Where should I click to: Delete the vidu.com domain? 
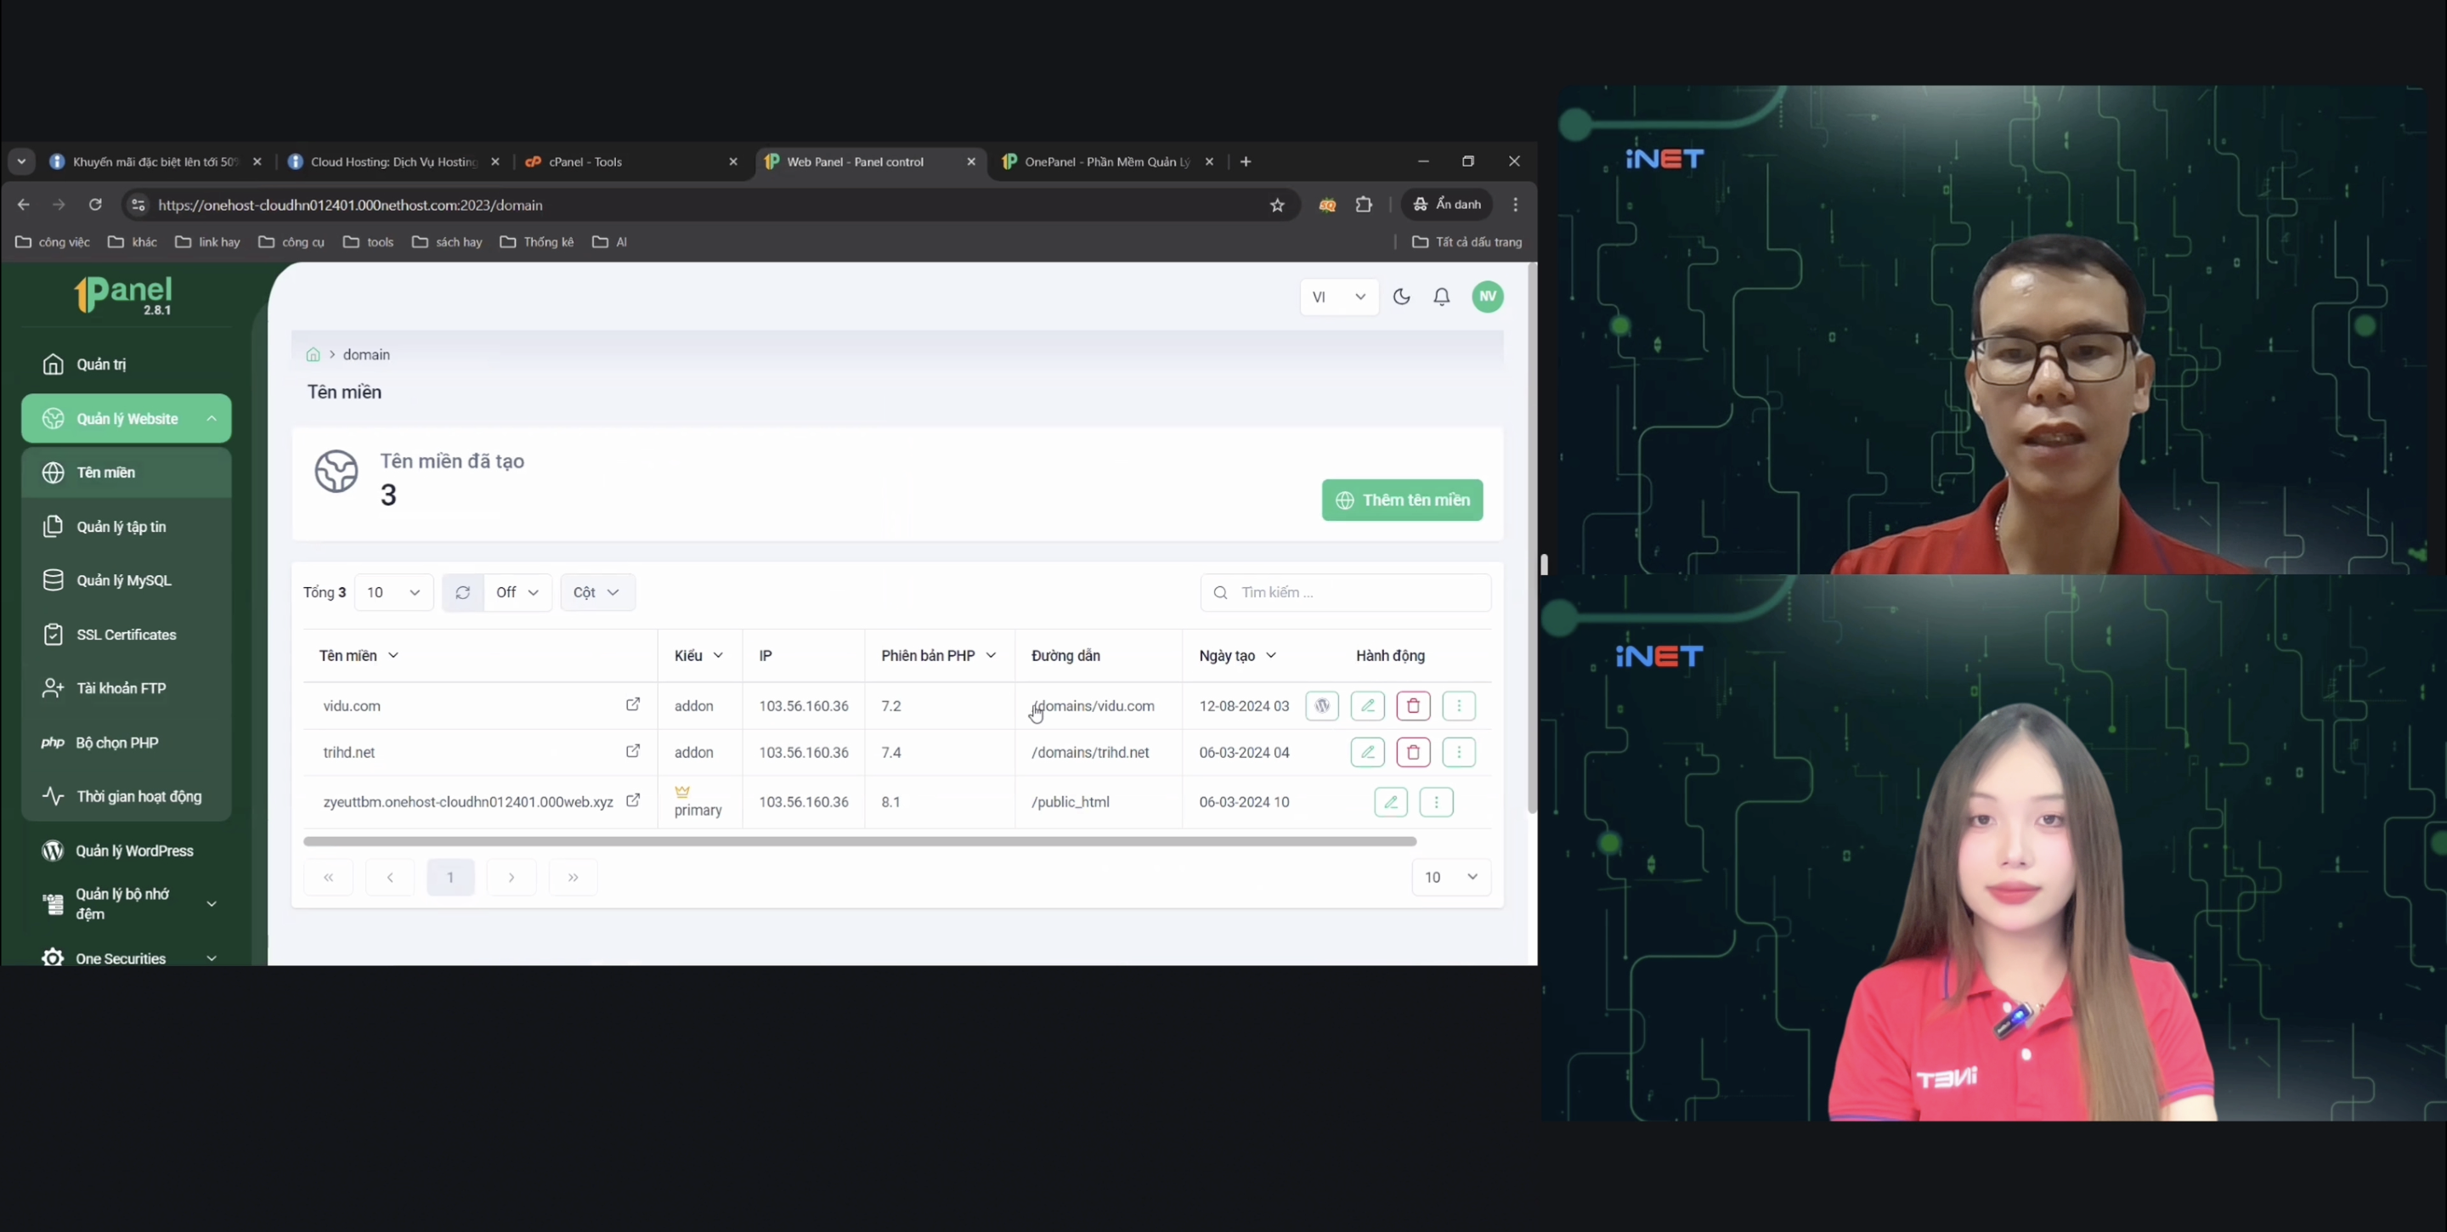coord(1412,706)
